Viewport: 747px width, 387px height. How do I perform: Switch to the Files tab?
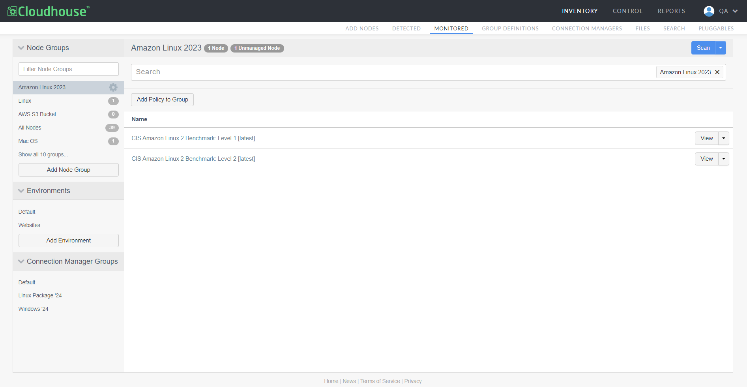tap(642, 28)
